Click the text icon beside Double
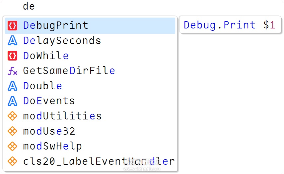The width and height of the screenshot is (284, 174). (x=12, y=86)
